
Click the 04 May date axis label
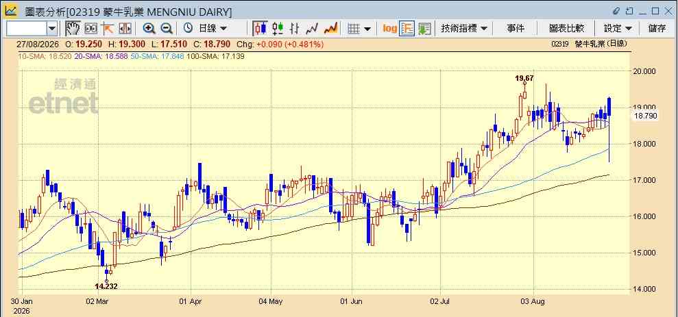270,301
